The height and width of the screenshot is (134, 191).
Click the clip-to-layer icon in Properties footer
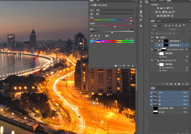116,66
